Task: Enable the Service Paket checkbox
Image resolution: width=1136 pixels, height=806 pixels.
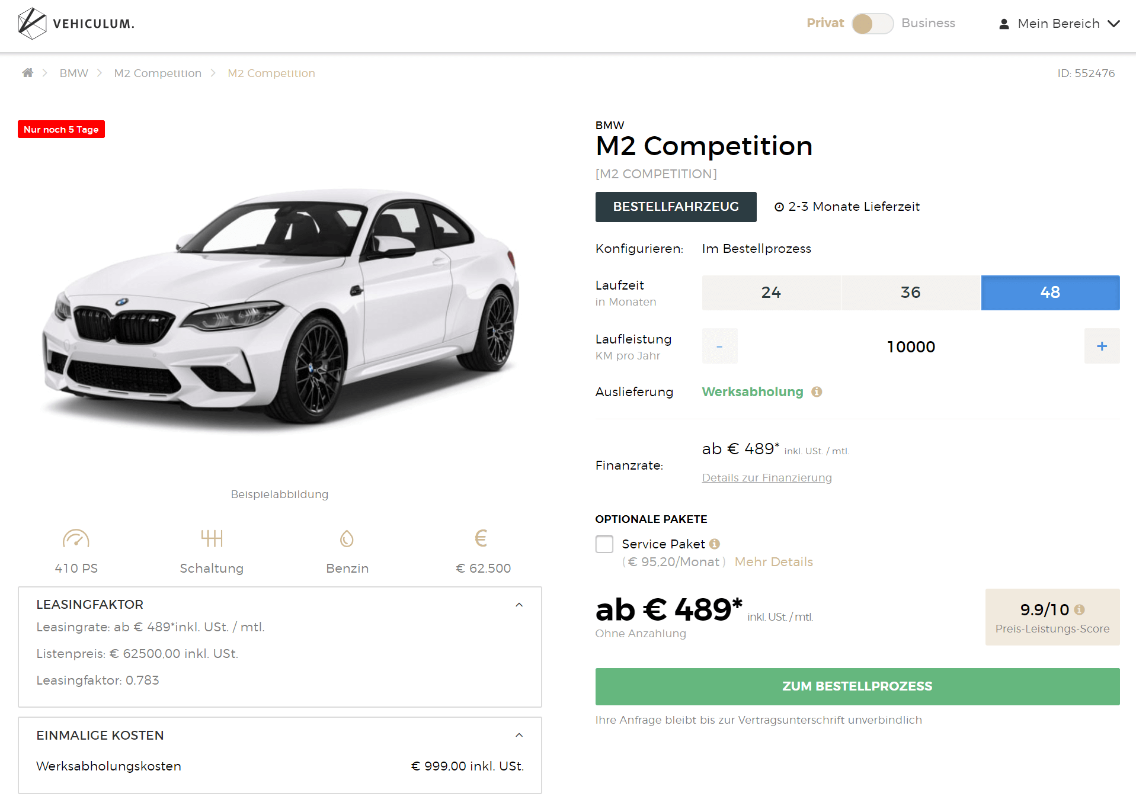Action: click(x=604, y=544)
